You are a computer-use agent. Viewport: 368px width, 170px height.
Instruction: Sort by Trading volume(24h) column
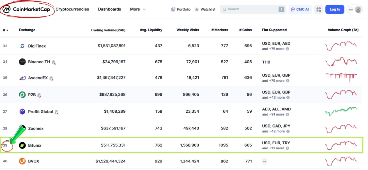pos(108,30)
